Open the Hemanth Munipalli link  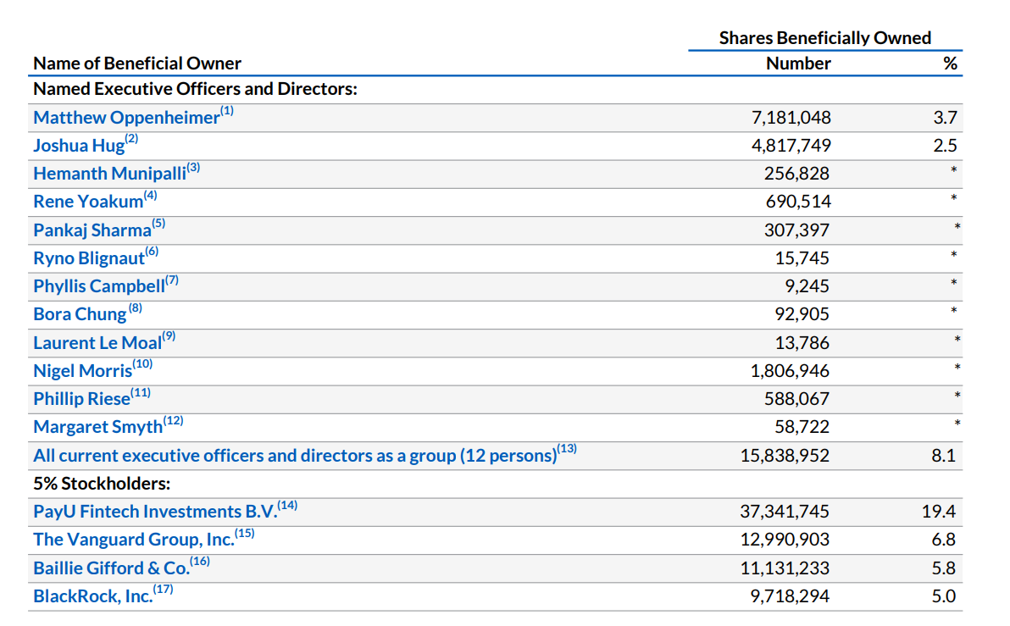pyautogui.click(x=110, y=174)
